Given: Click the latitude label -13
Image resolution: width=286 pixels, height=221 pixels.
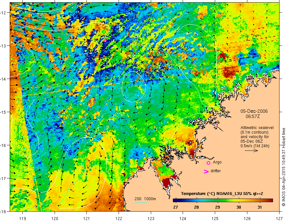Looking at the screenshot, I should (4, 45).
